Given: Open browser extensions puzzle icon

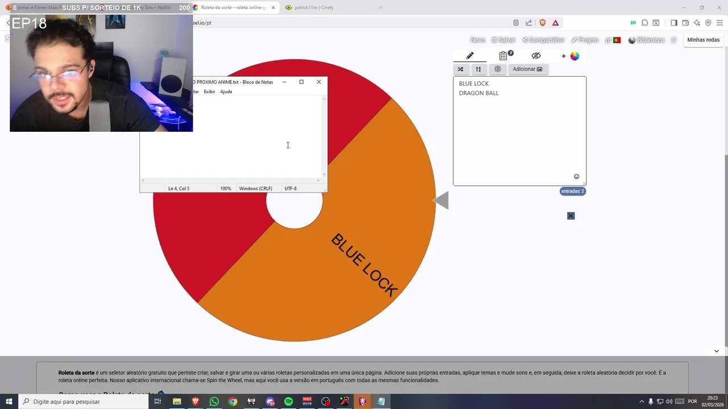Looking at the screenshot, I should point(644,23).
